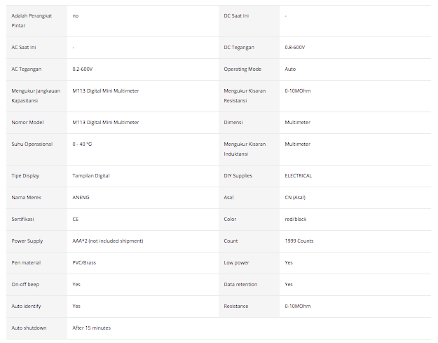Click the "Nomor Model" label
The image size is (438, 343).
pyautogui.click(x=28, y=122)
